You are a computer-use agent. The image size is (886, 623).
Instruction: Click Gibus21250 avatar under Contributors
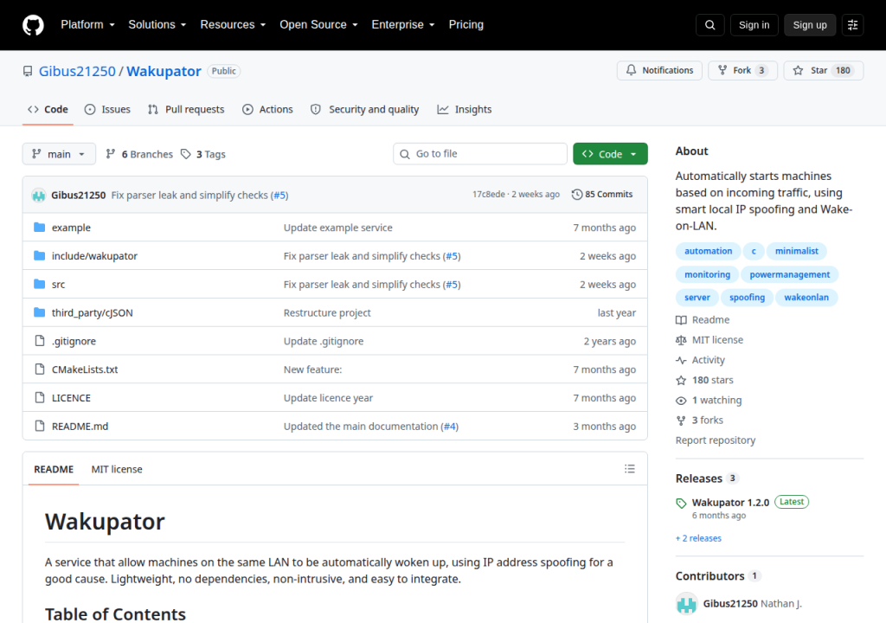(x=686, y=603)
